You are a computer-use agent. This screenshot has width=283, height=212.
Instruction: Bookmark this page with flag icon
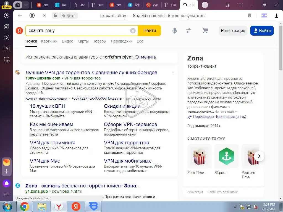250,16
